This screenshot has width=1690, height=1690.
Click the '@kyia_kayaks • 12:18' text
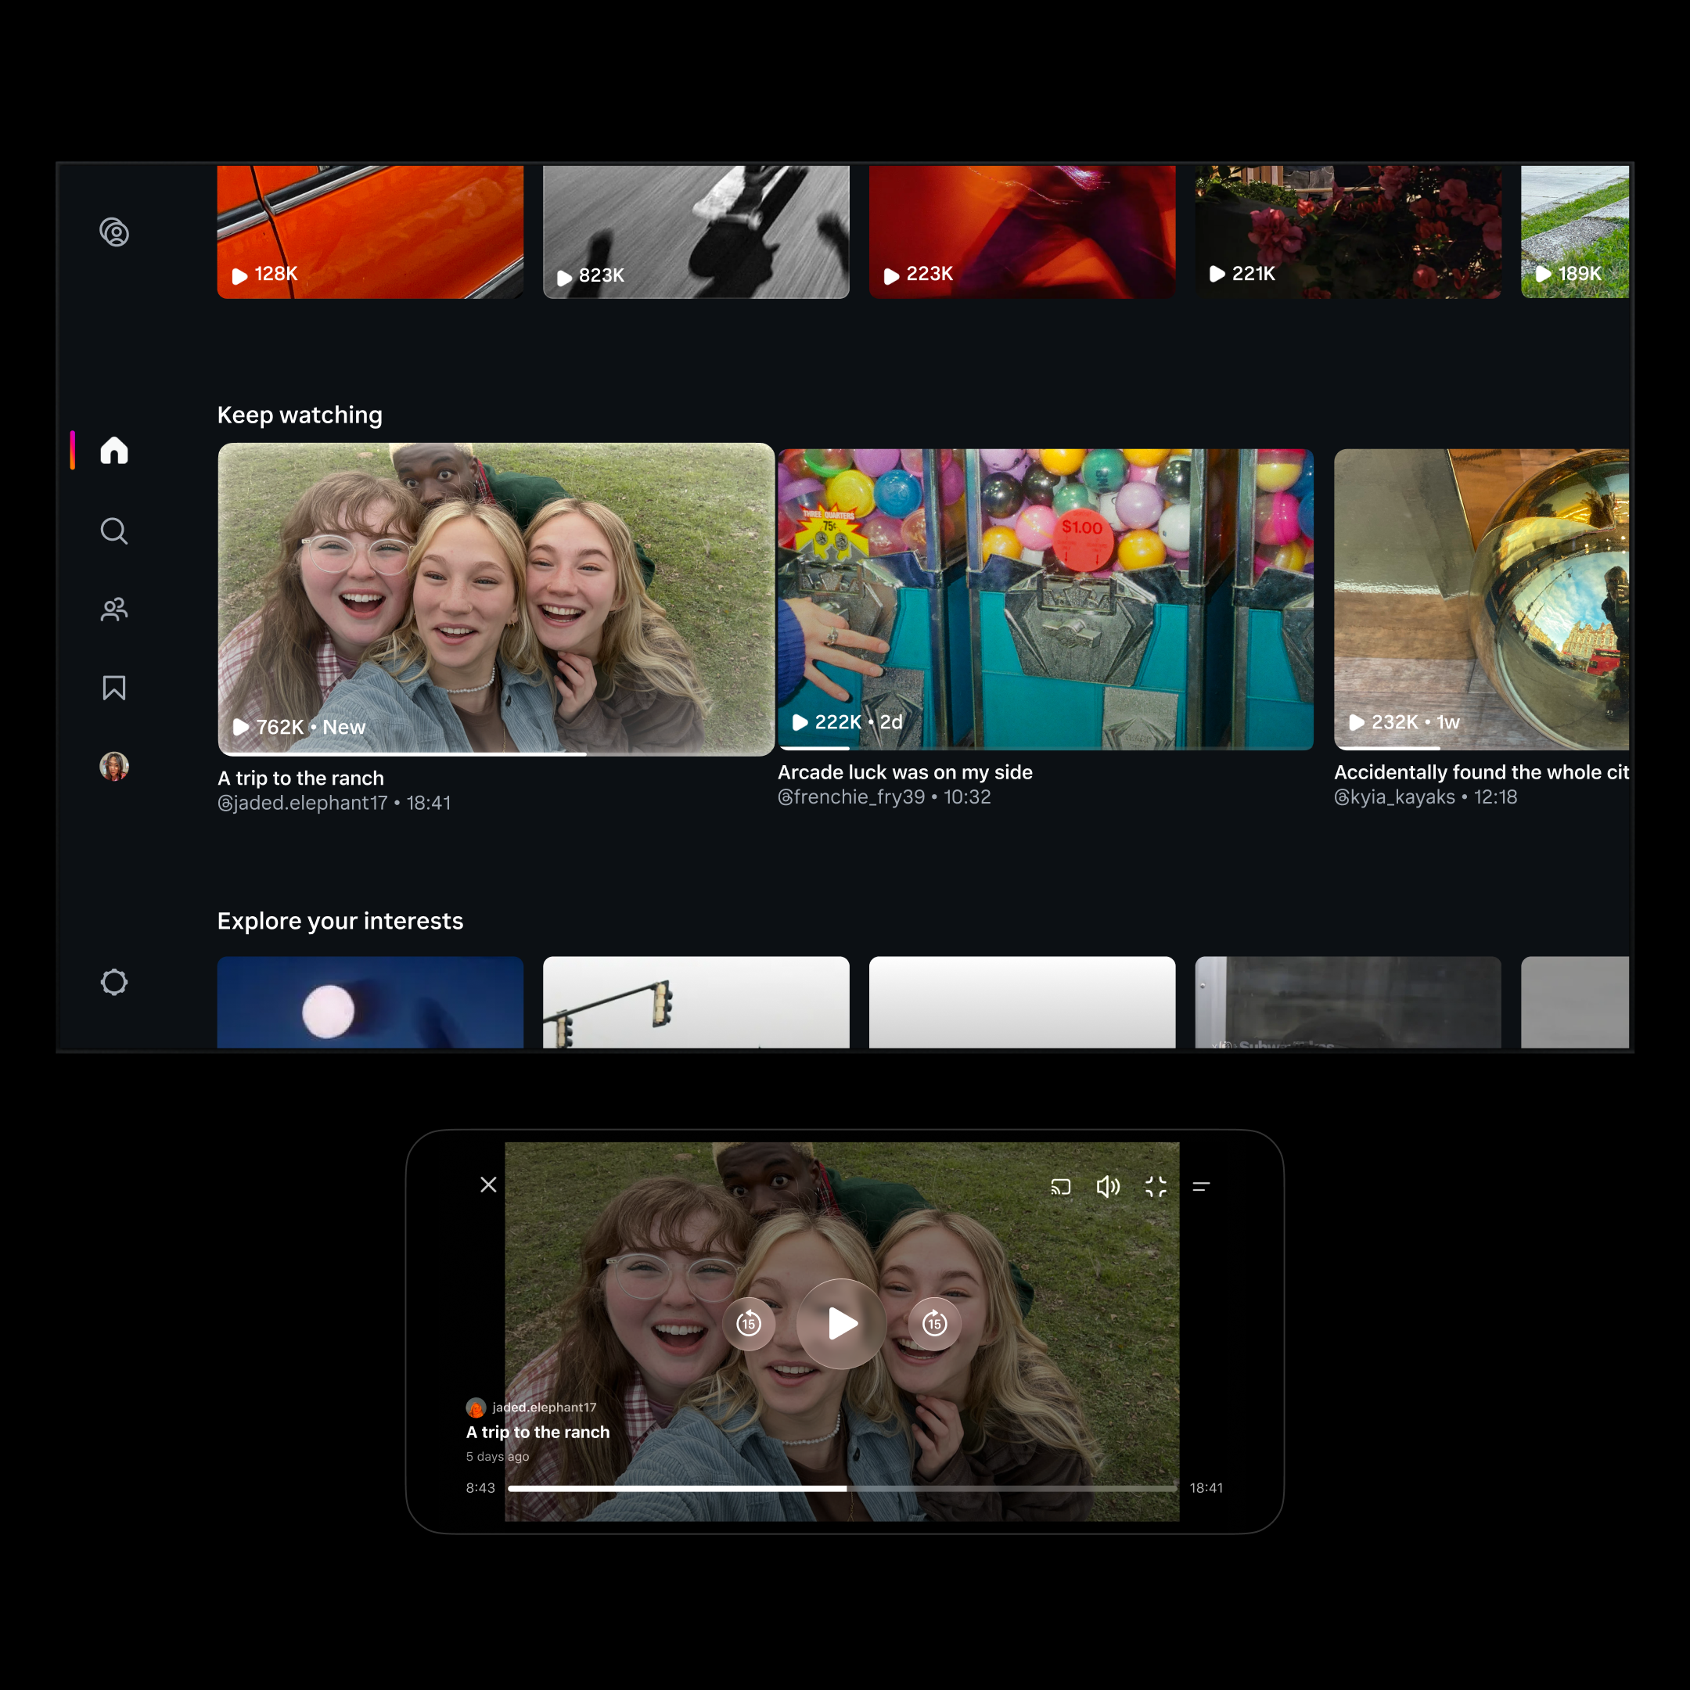[1425, 797]
